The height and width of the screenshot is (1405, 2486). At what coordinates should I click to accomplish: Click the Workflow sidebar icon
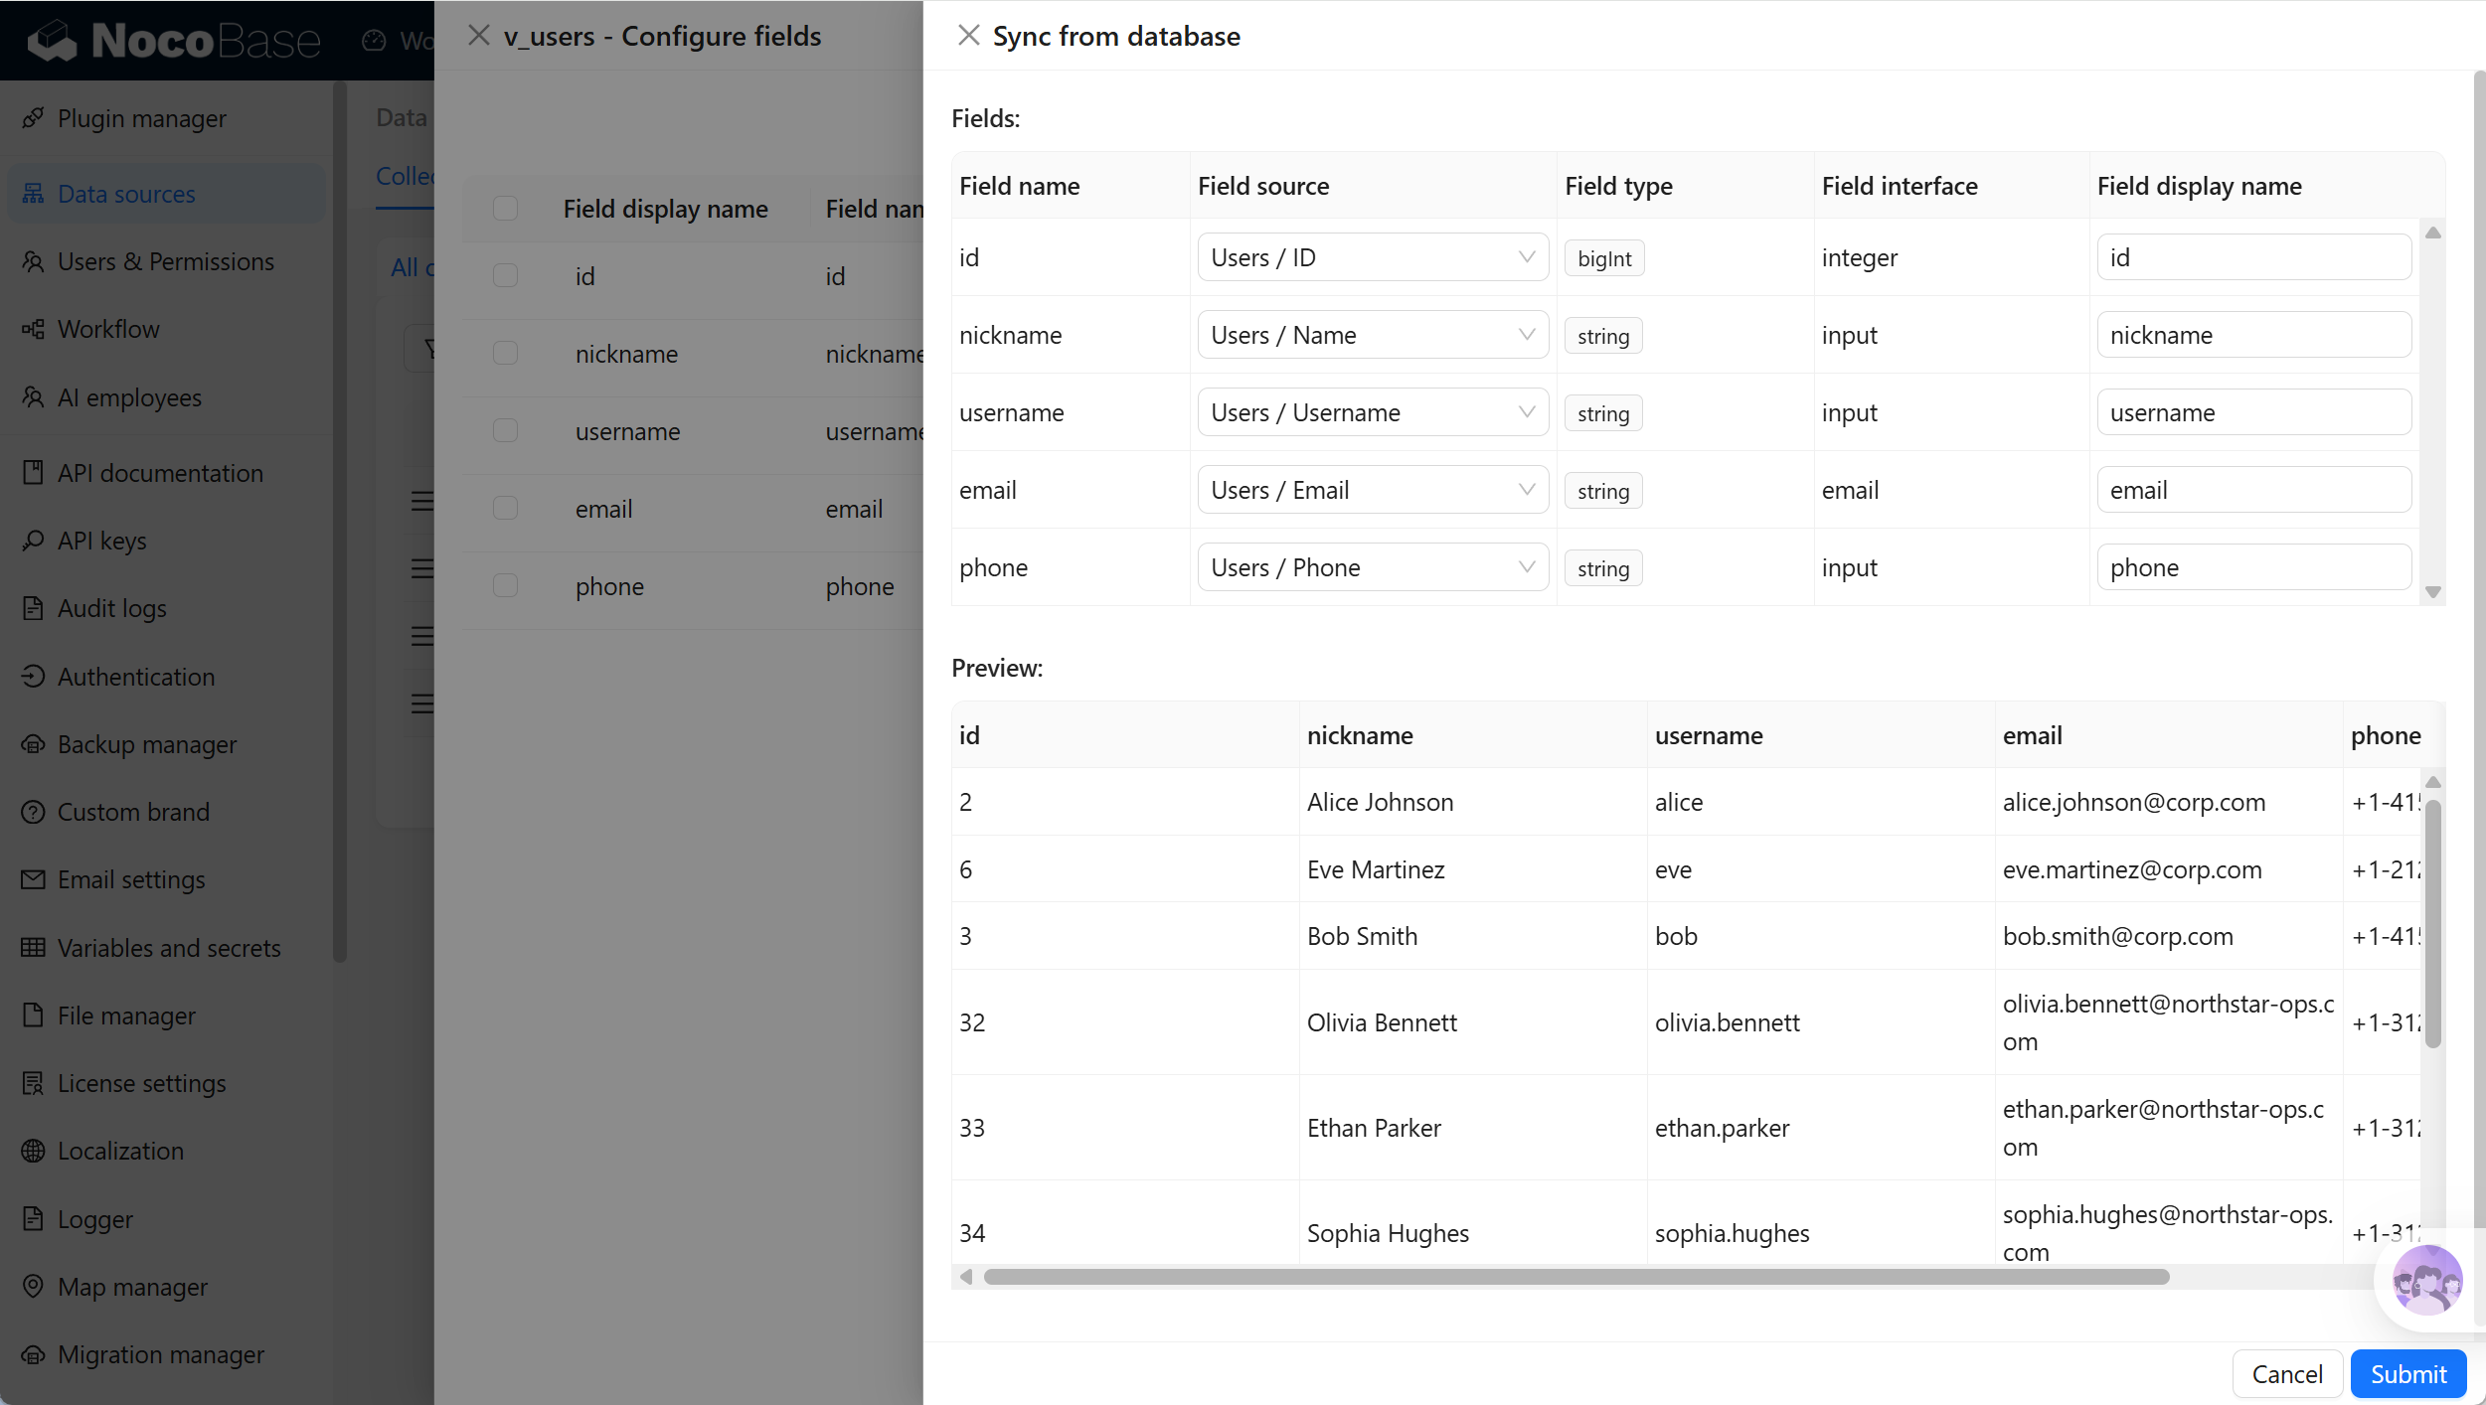[x=33, y=329]
